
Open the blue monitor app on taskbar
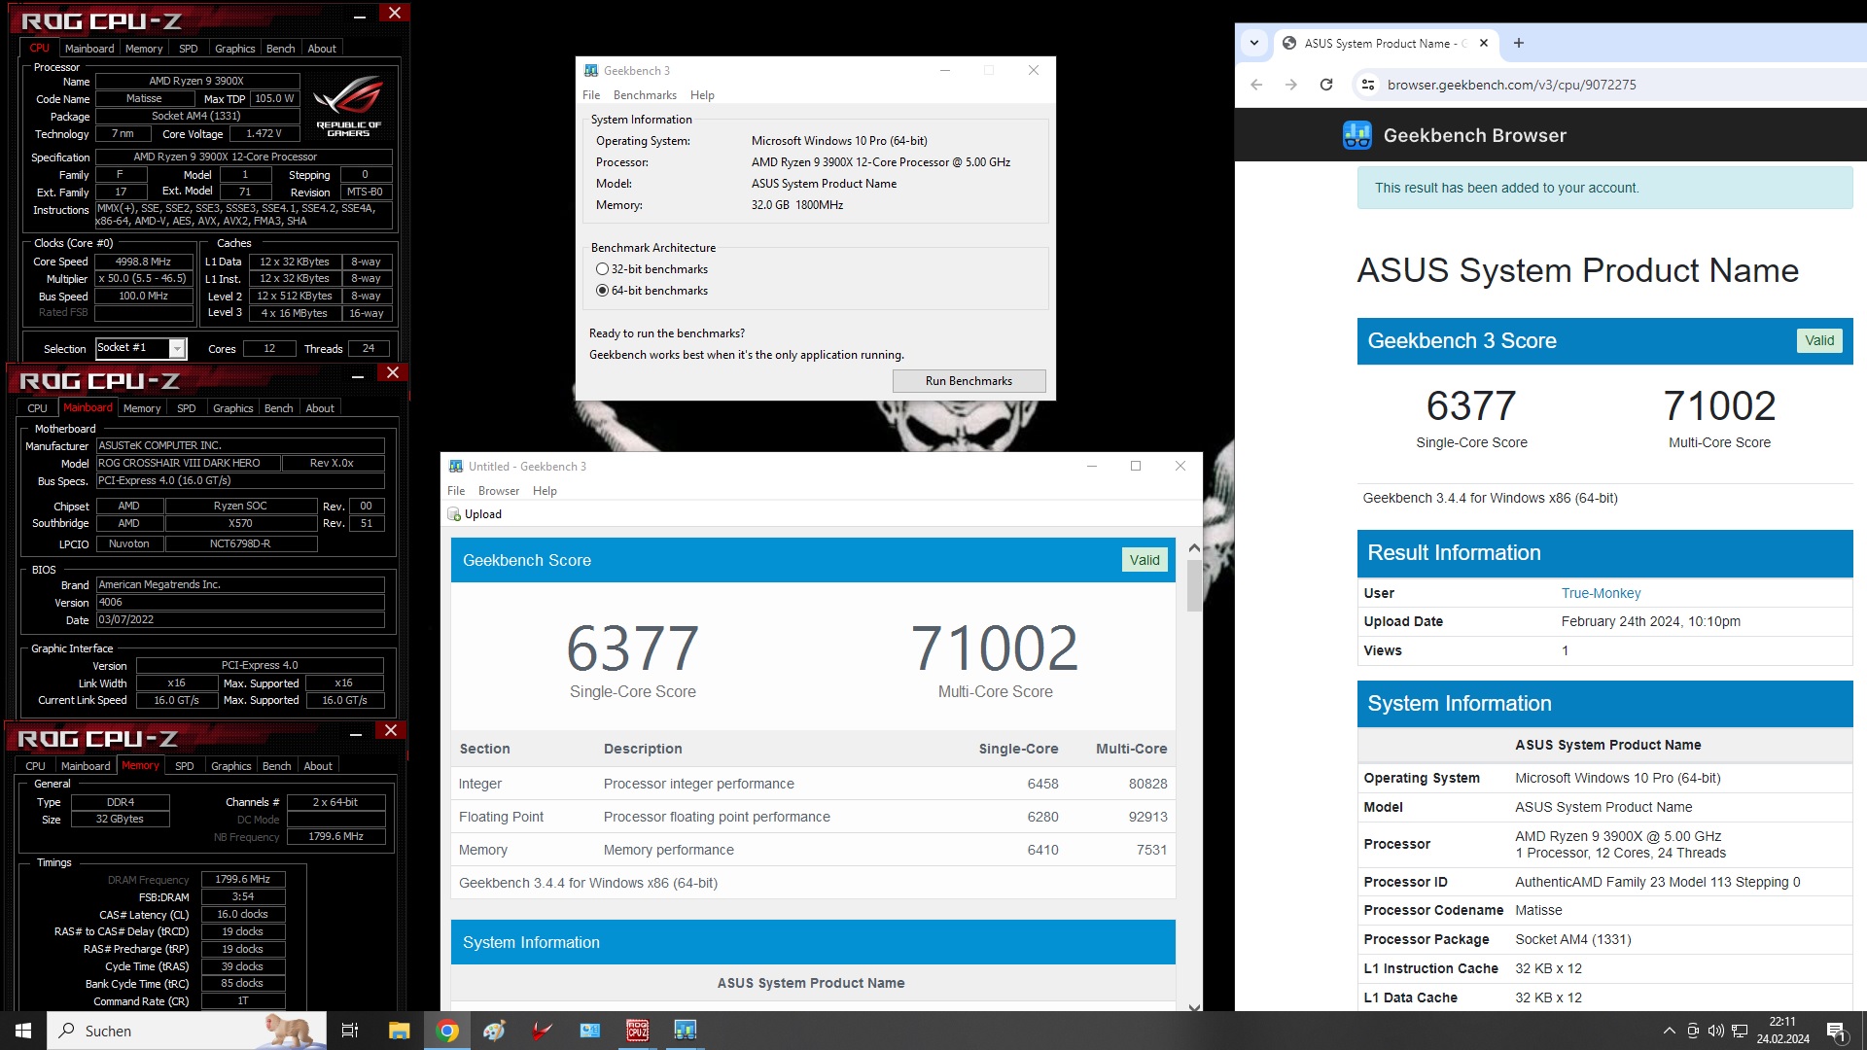[590, 1031]
